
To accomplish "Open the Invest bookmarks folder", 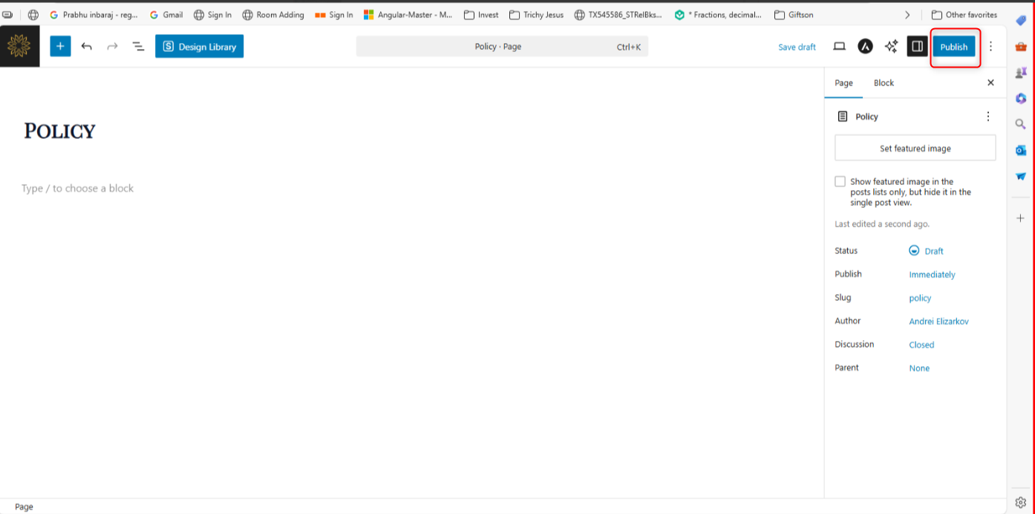I will pyautogui.click(x=480, y=15).
